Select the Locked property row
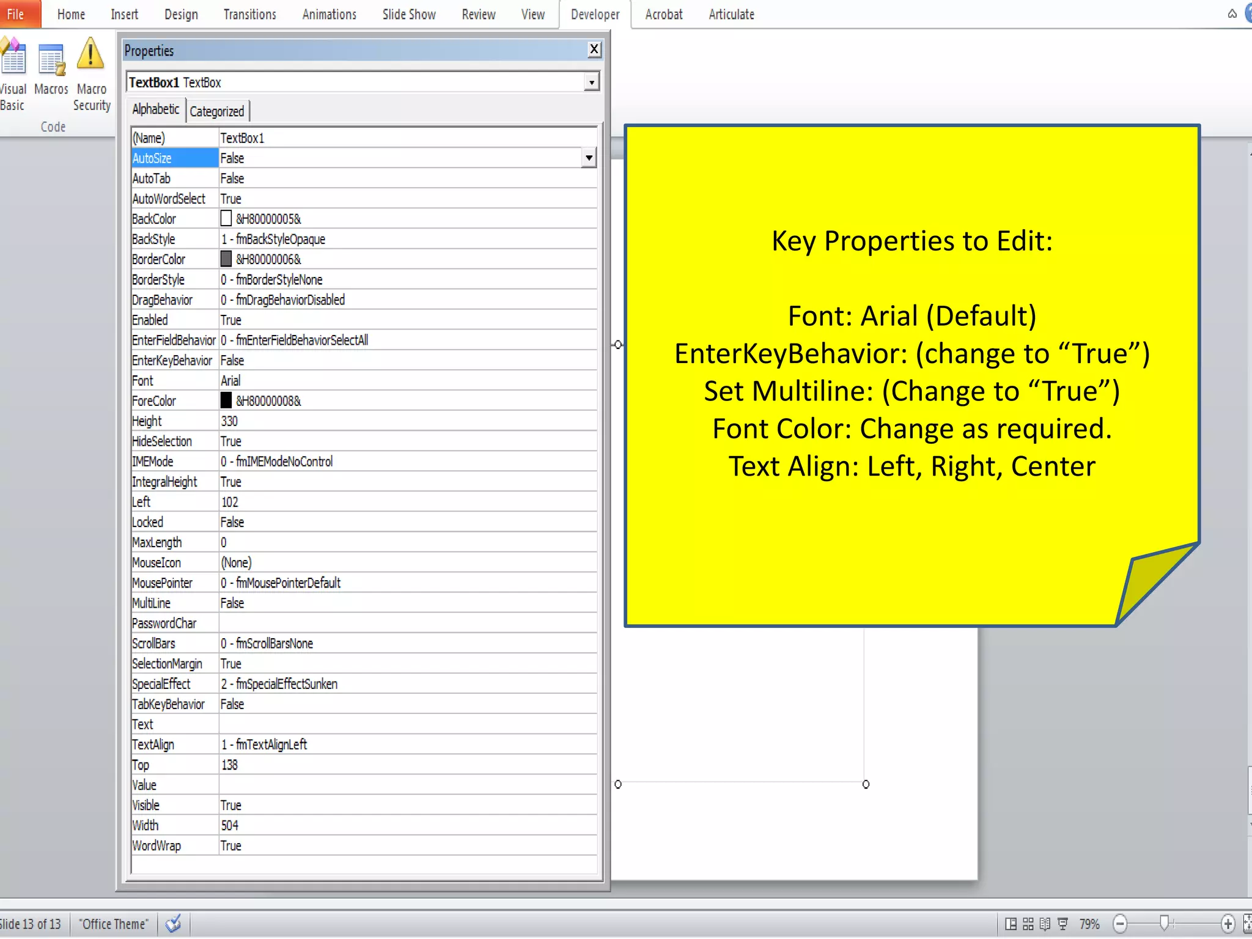The height and width of the screenshot is (939, 1252). point(364,521)
